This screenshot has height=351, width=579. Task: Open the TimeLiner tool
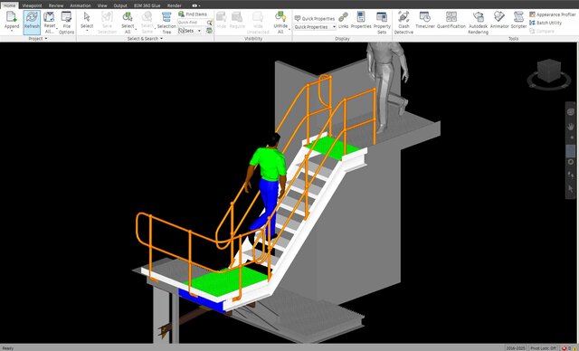coord(424,20)
